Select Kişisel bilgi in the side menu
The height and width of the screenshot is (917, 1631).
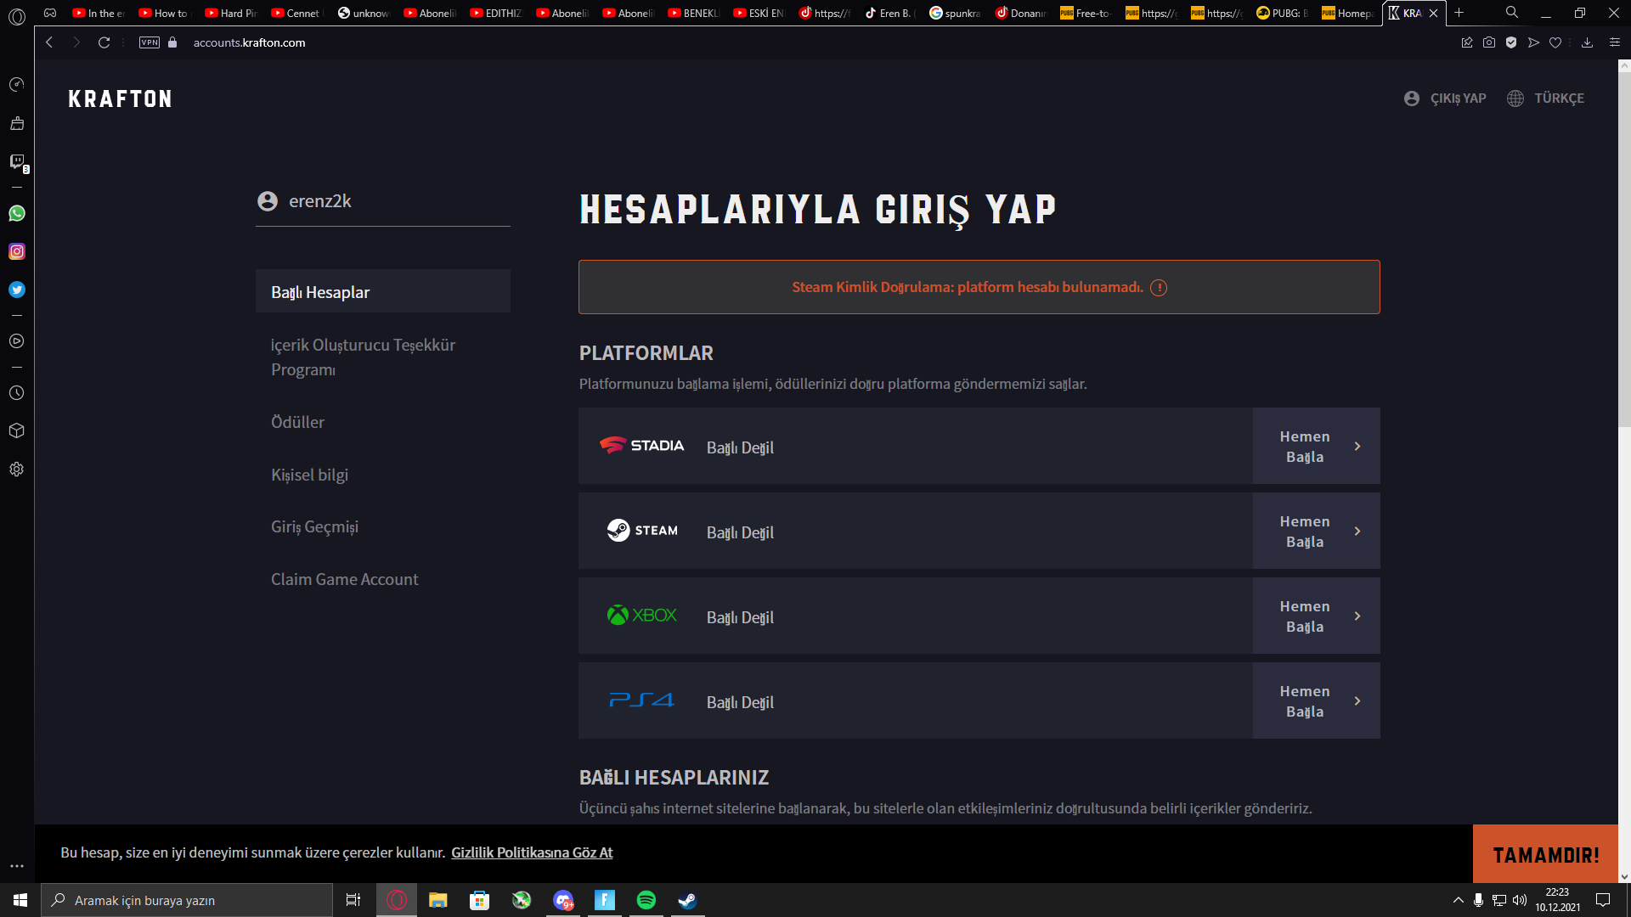(309, 475)
